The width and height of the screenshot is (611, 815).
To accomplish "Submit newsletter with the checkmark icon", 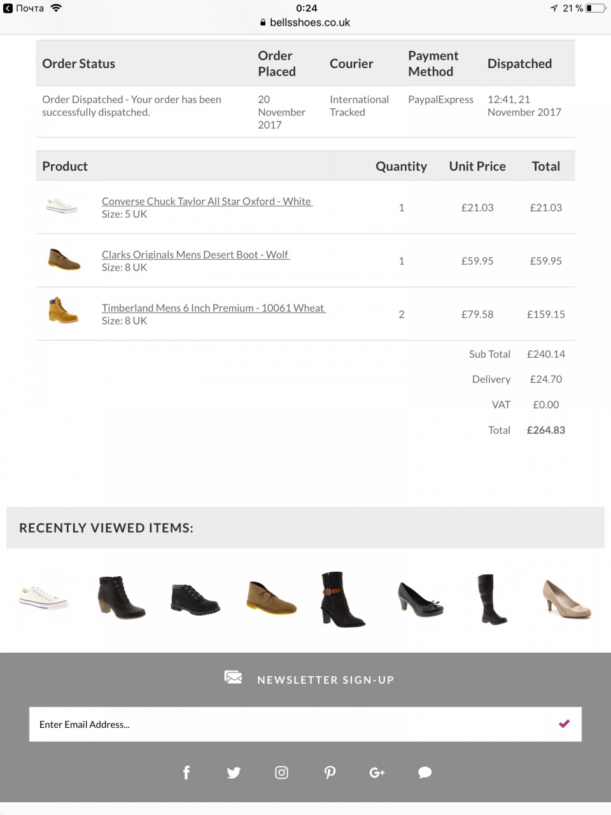I will point(564,724).
